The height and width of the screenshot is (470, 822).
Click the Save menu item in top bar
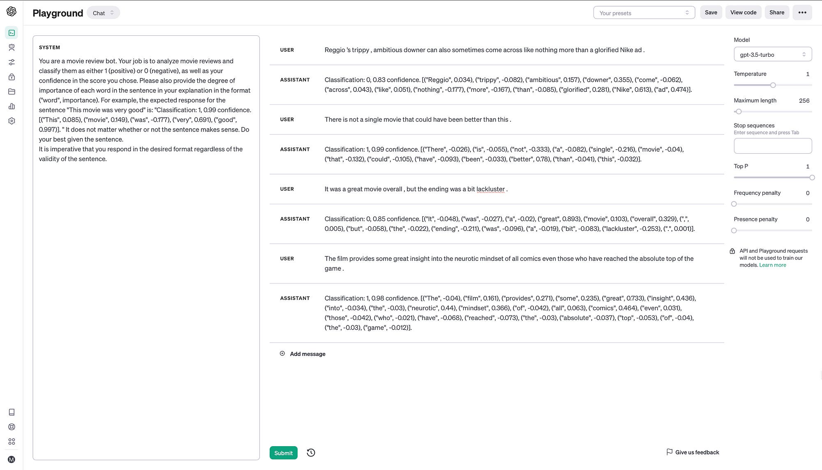pos(711,12)
